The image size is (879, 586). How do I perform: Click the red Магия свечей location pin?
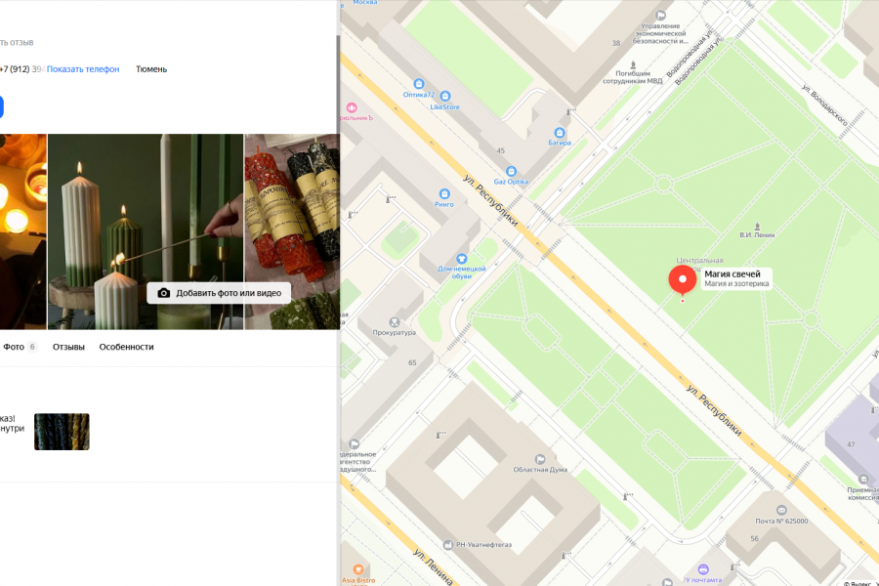(683, 280)
